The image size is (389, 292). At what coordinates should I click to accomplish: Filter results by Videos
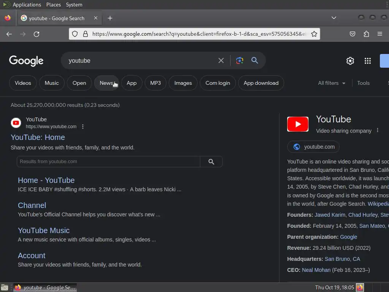23,83
